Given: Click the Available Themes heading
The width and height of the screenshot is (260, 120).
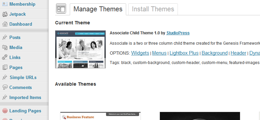Looking at the screenshot, I should [75, 84].
